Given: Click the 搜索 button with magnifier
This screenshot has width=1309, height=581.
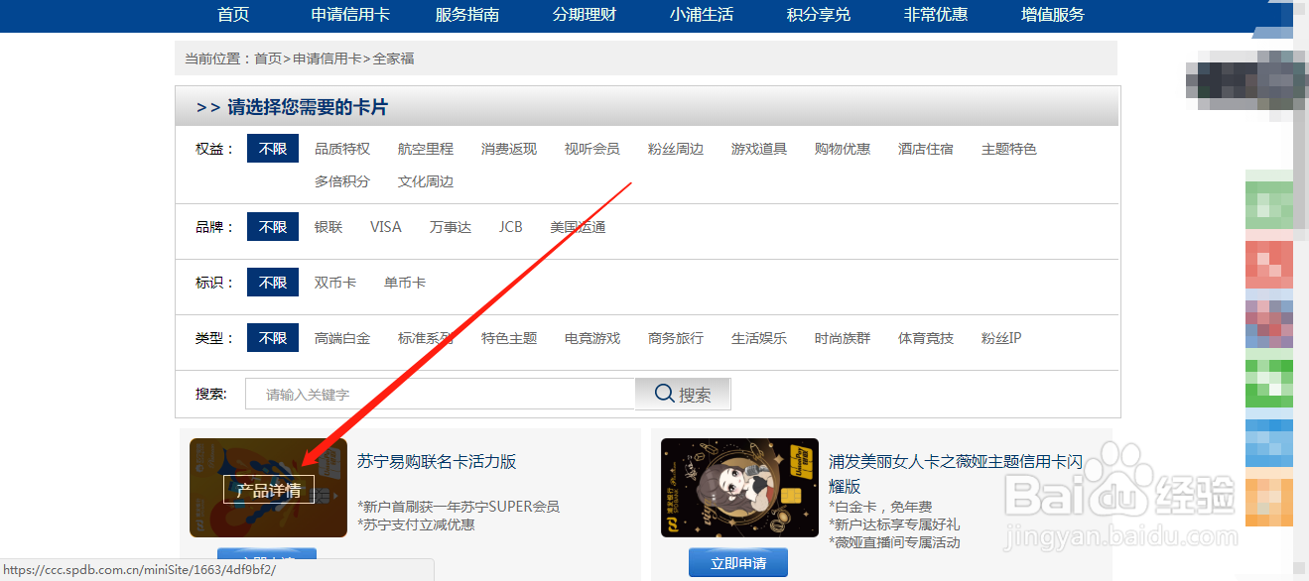Looking at the screenshot, I should (683, 394).
